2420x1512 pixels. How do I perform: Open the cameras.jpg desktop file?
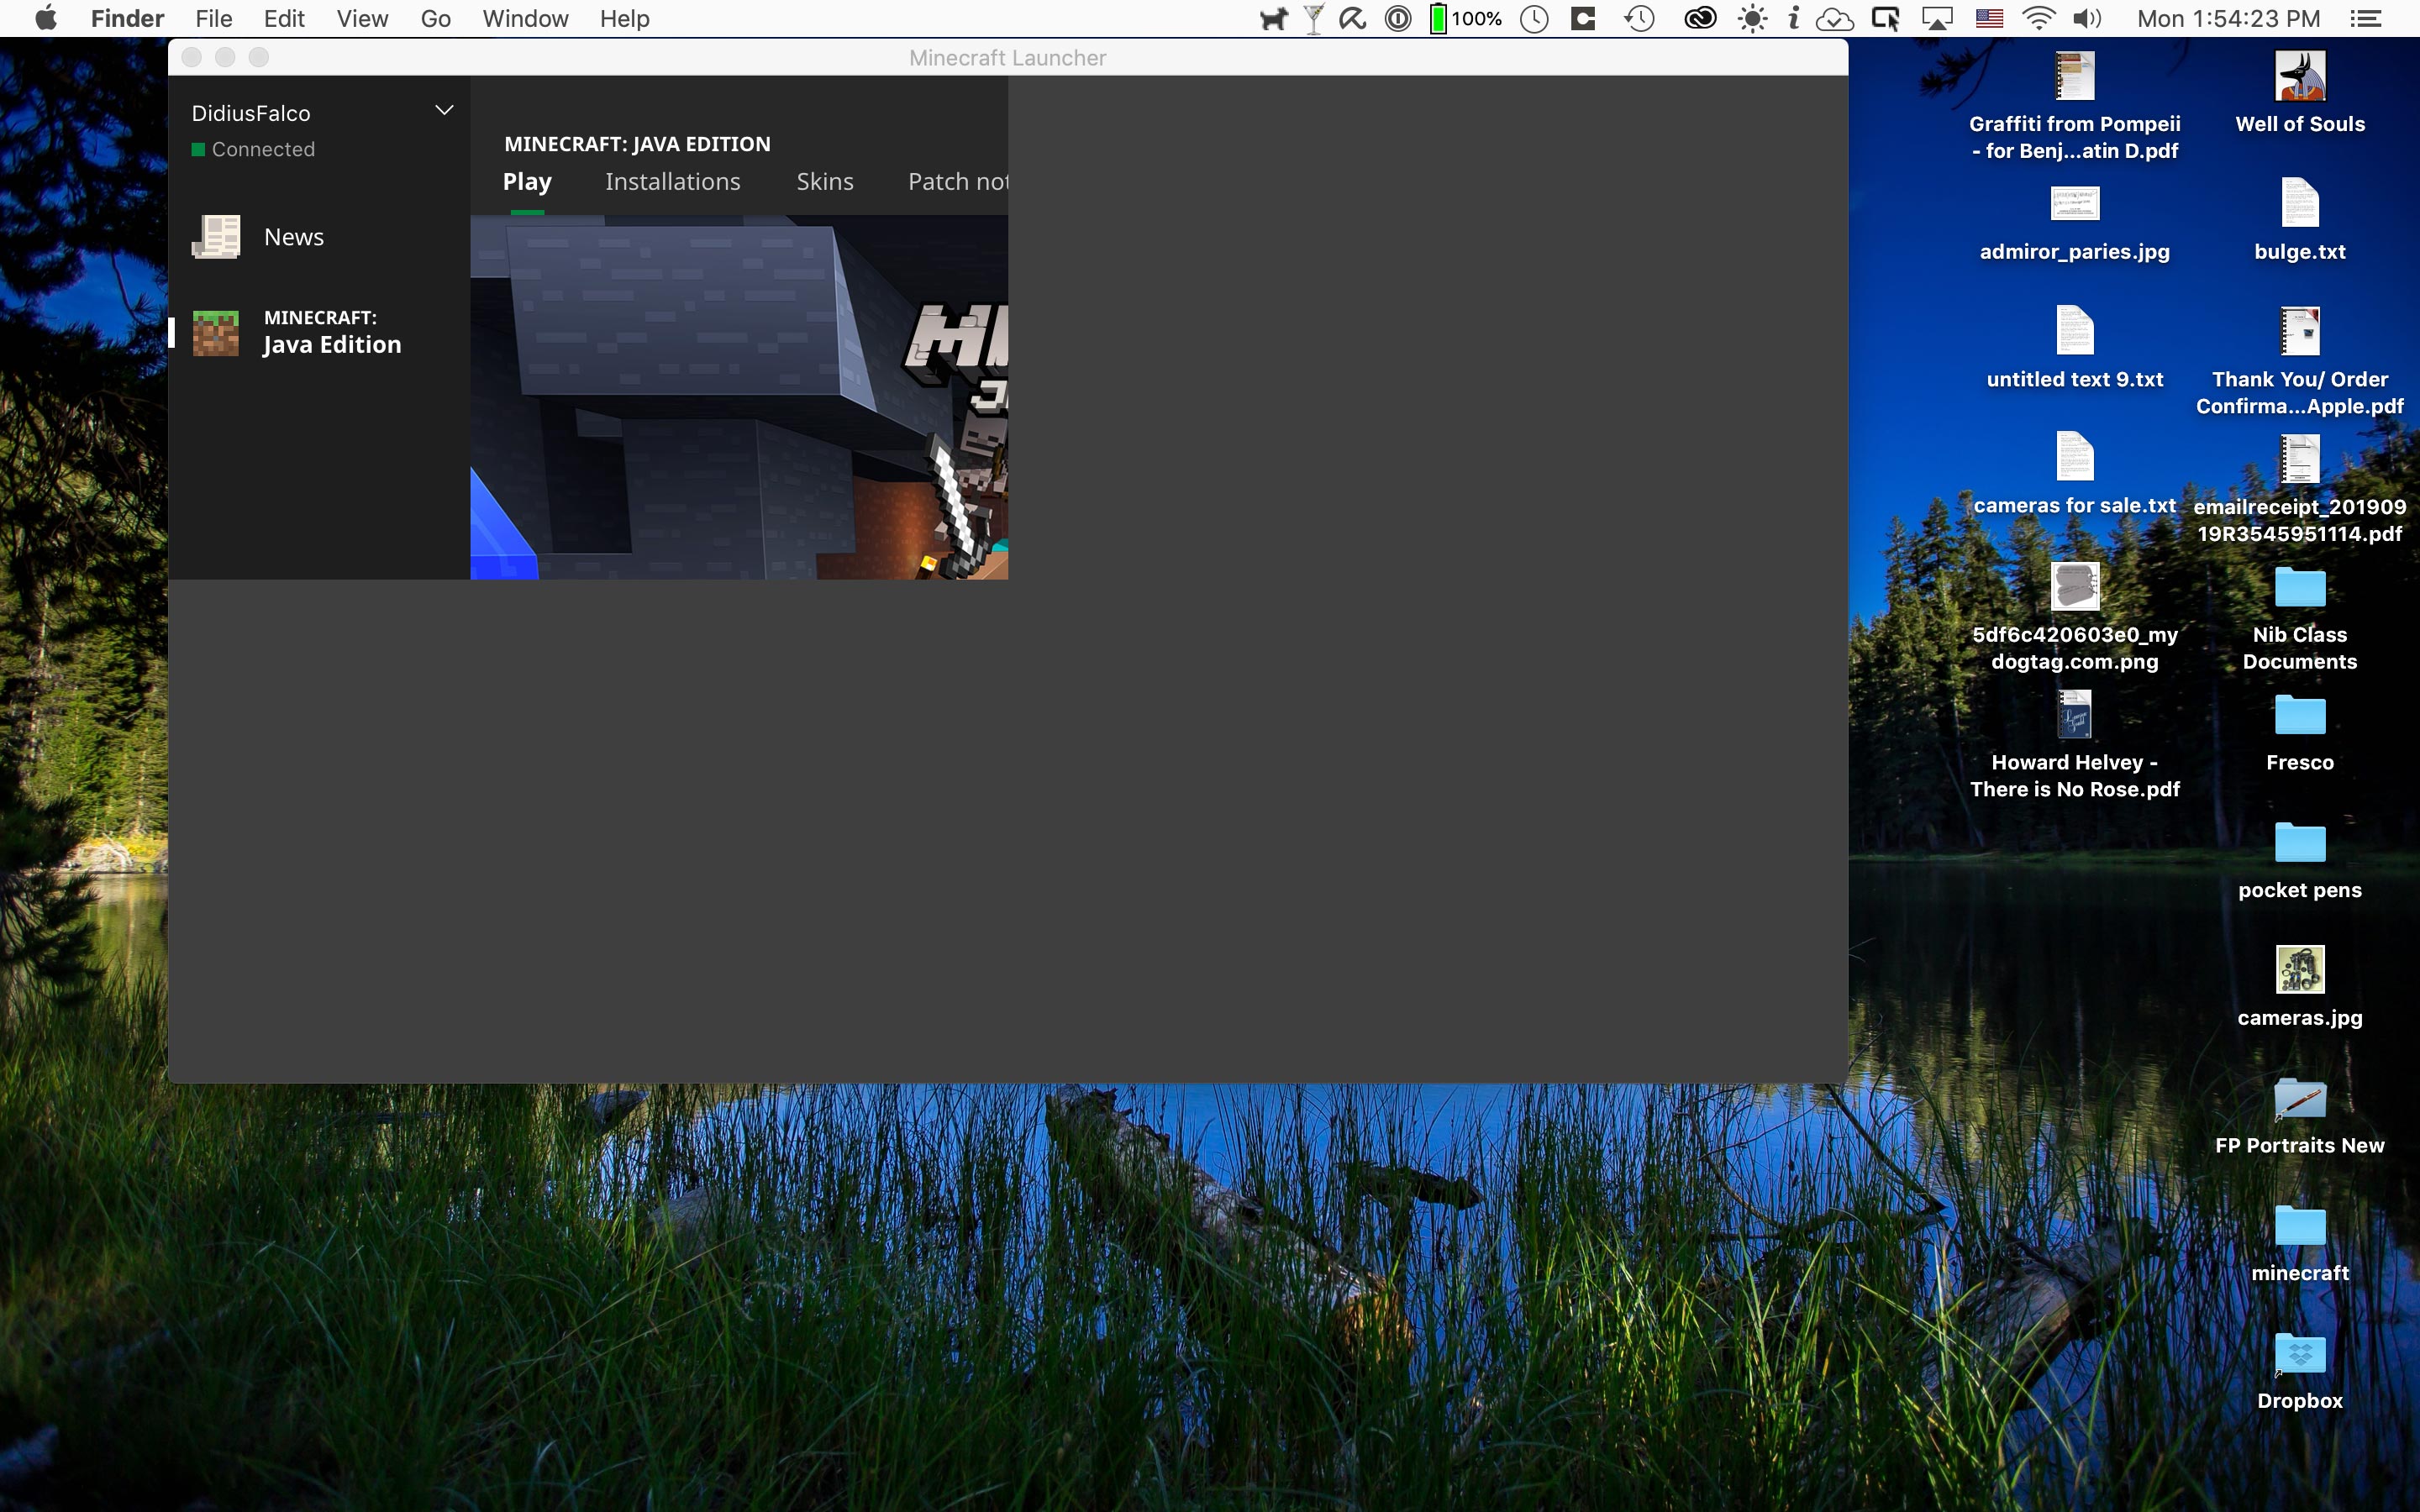coord(2299,970)
